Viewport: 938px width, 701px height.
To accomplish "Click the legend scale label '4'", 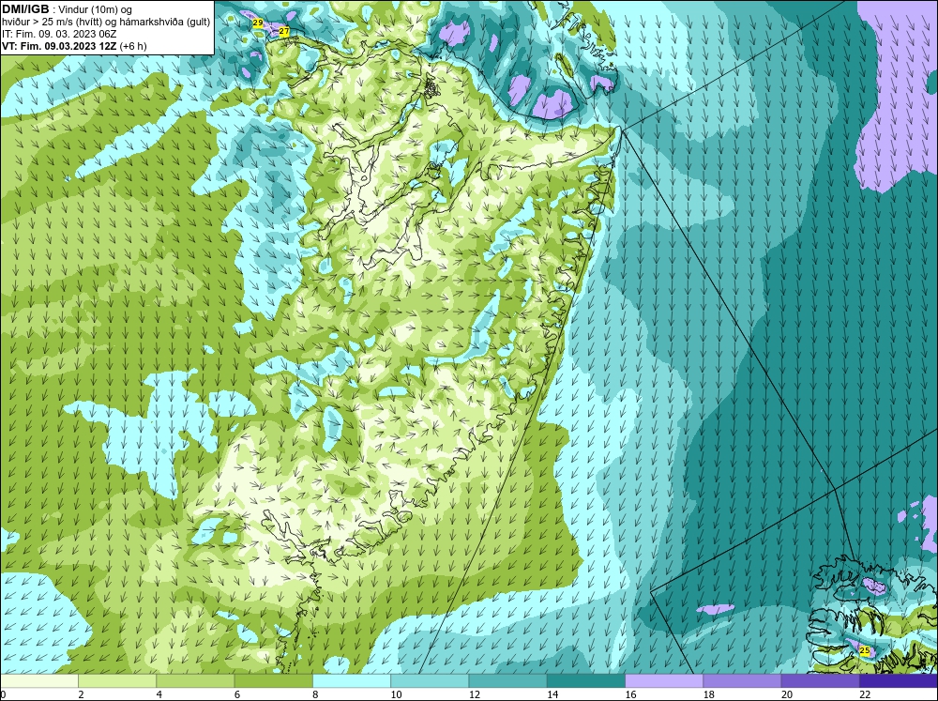I will [159, 694].
